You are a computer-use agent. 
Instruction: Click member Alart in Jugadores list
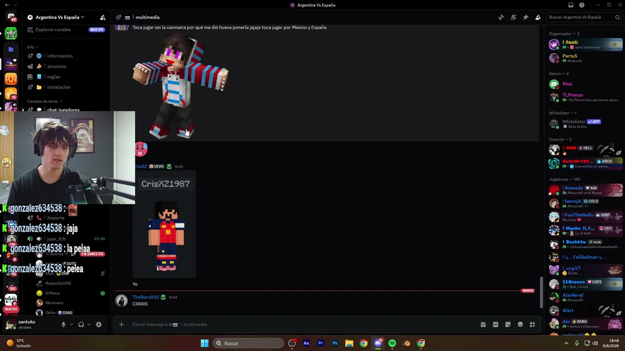[585, 311]
